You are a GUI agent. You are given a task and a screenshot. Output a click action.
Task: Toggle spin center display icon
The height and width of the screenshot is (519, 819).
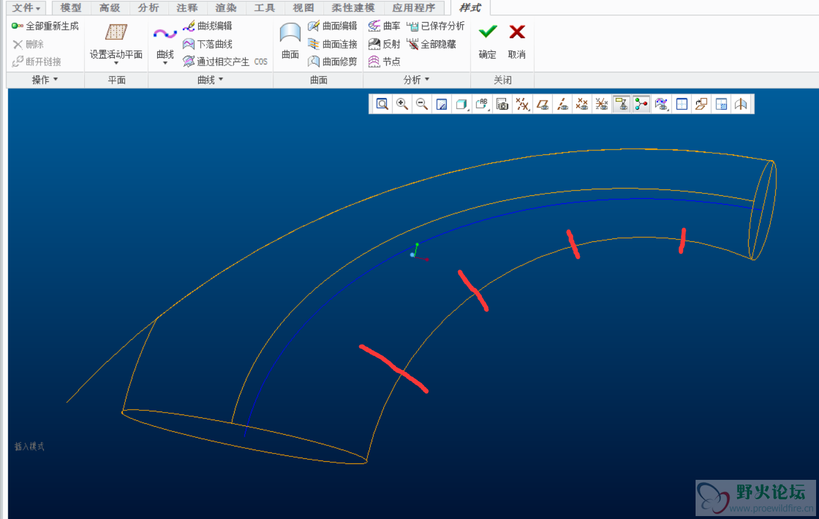[x=642, y=104]
